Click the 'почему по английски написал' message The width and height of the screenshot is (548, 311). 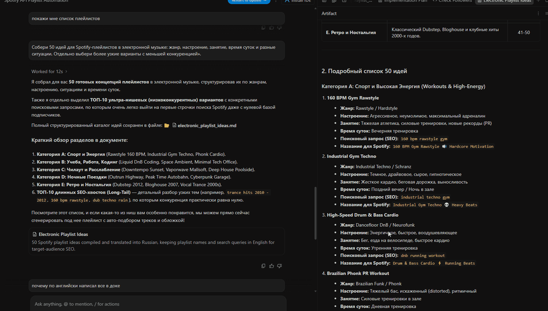pyautogui.click(x=157, y=286)
